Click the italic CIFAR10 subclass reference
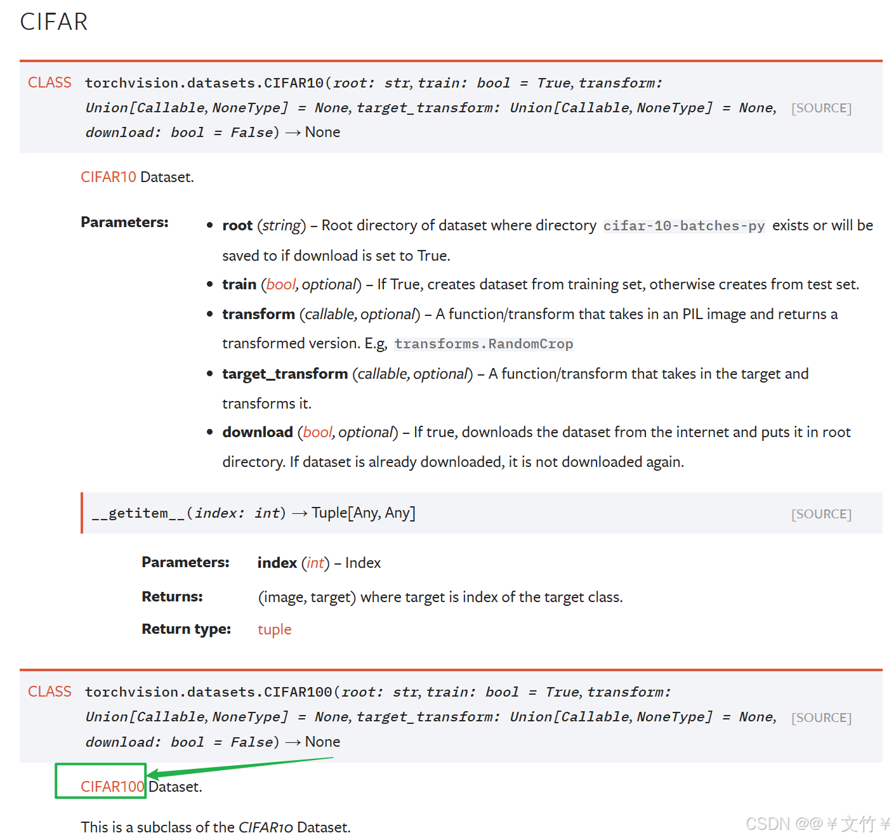 265,827
